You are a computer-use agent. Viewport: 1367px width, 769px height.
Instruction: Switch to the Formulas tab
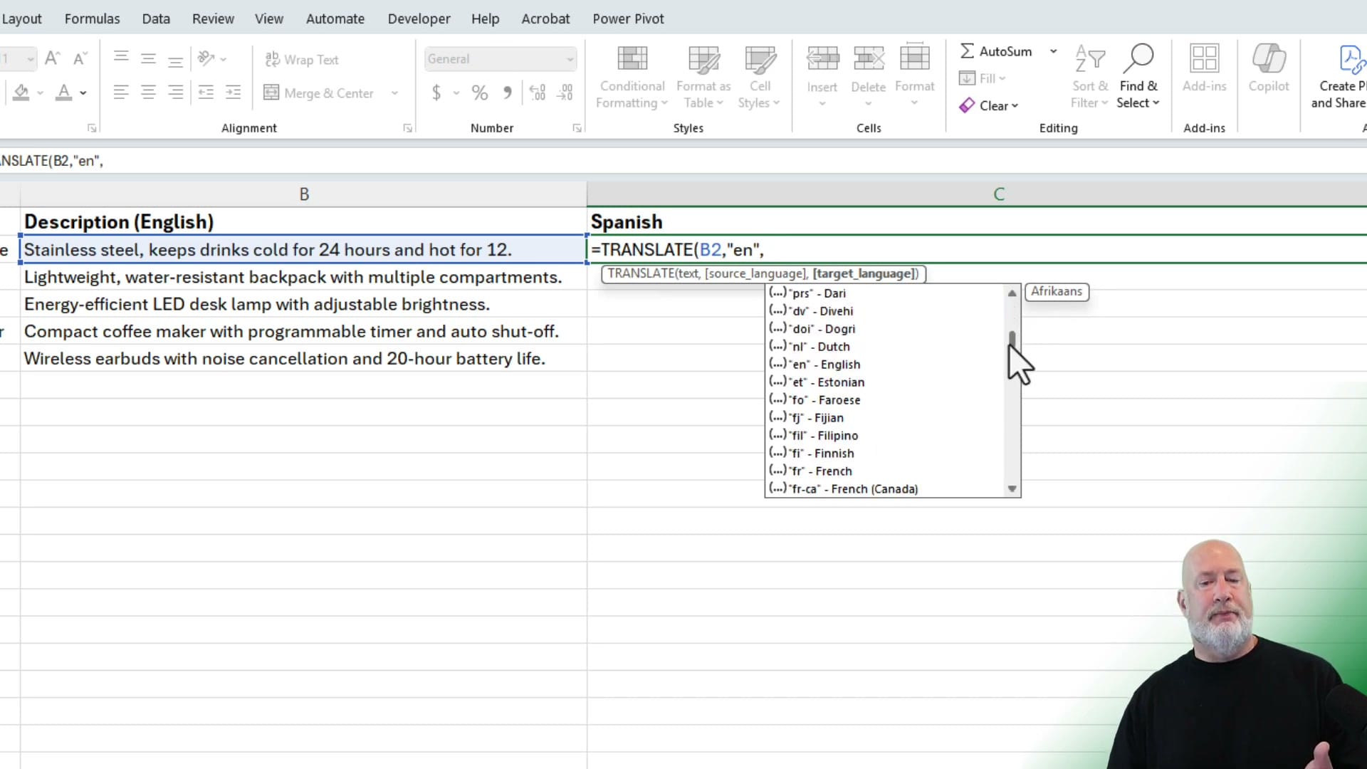[x=92, y=19]
